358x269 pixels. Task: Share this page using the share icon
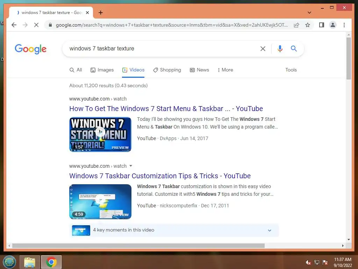point(296,25)
